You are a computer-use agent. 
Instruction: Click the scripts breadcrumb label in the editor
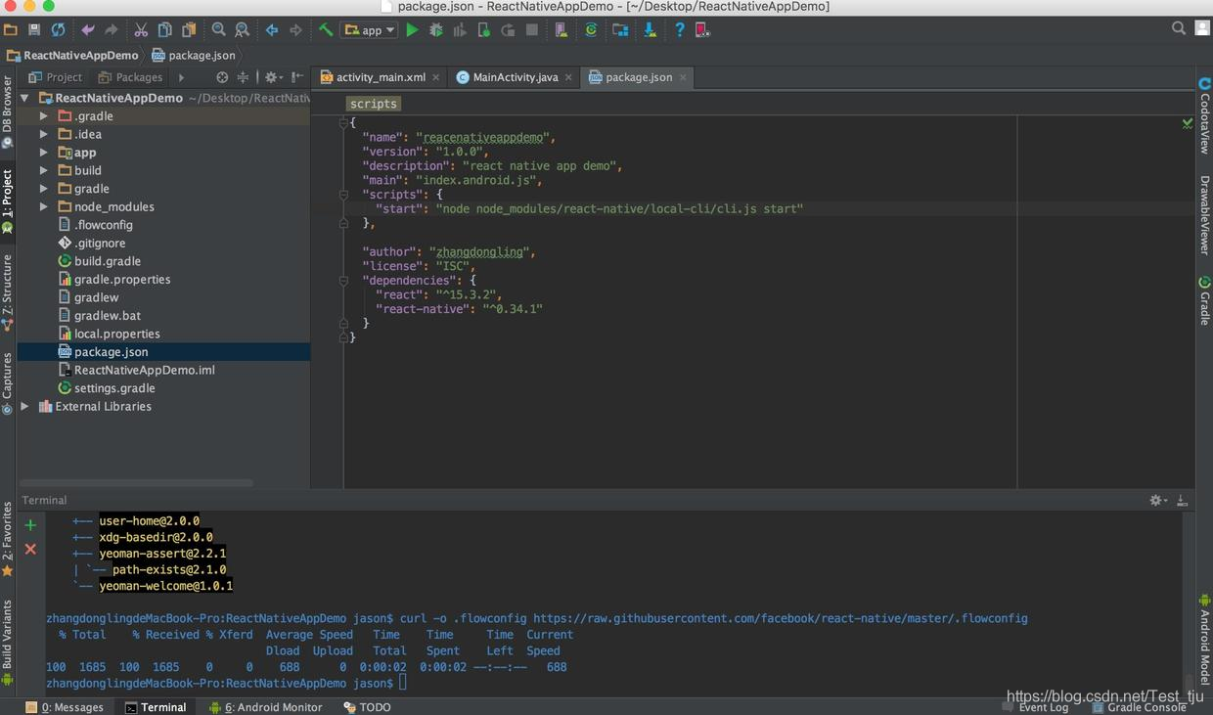point(374,104)
